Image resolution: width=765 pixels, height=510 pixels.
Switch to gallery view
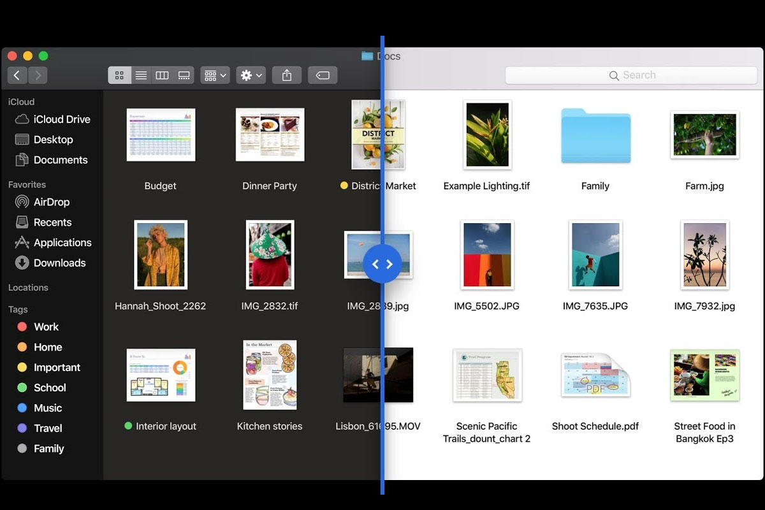184,76
